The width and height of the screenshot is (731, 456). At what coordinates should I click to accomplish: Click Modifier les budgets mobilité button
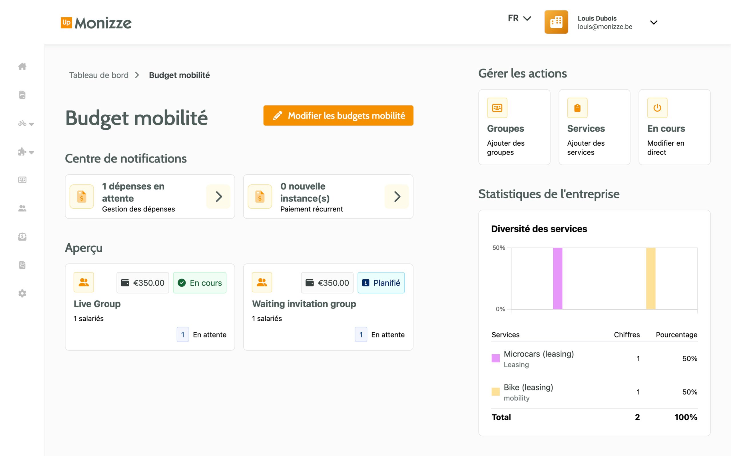[338, 115]
